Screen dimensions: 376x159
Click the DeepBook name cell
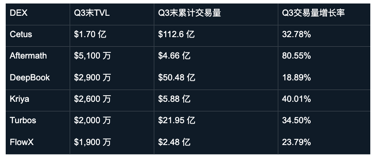[x=30, y=77]
